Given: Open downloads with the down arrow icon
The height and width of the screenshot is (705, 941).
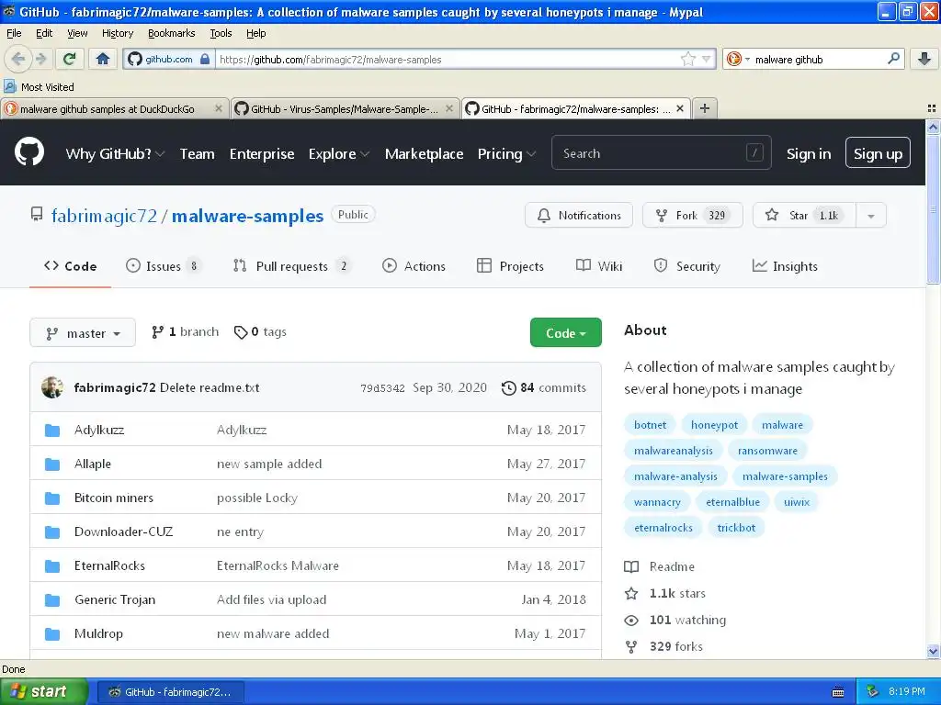Looking at the screenshot, I should click(924, 59).
